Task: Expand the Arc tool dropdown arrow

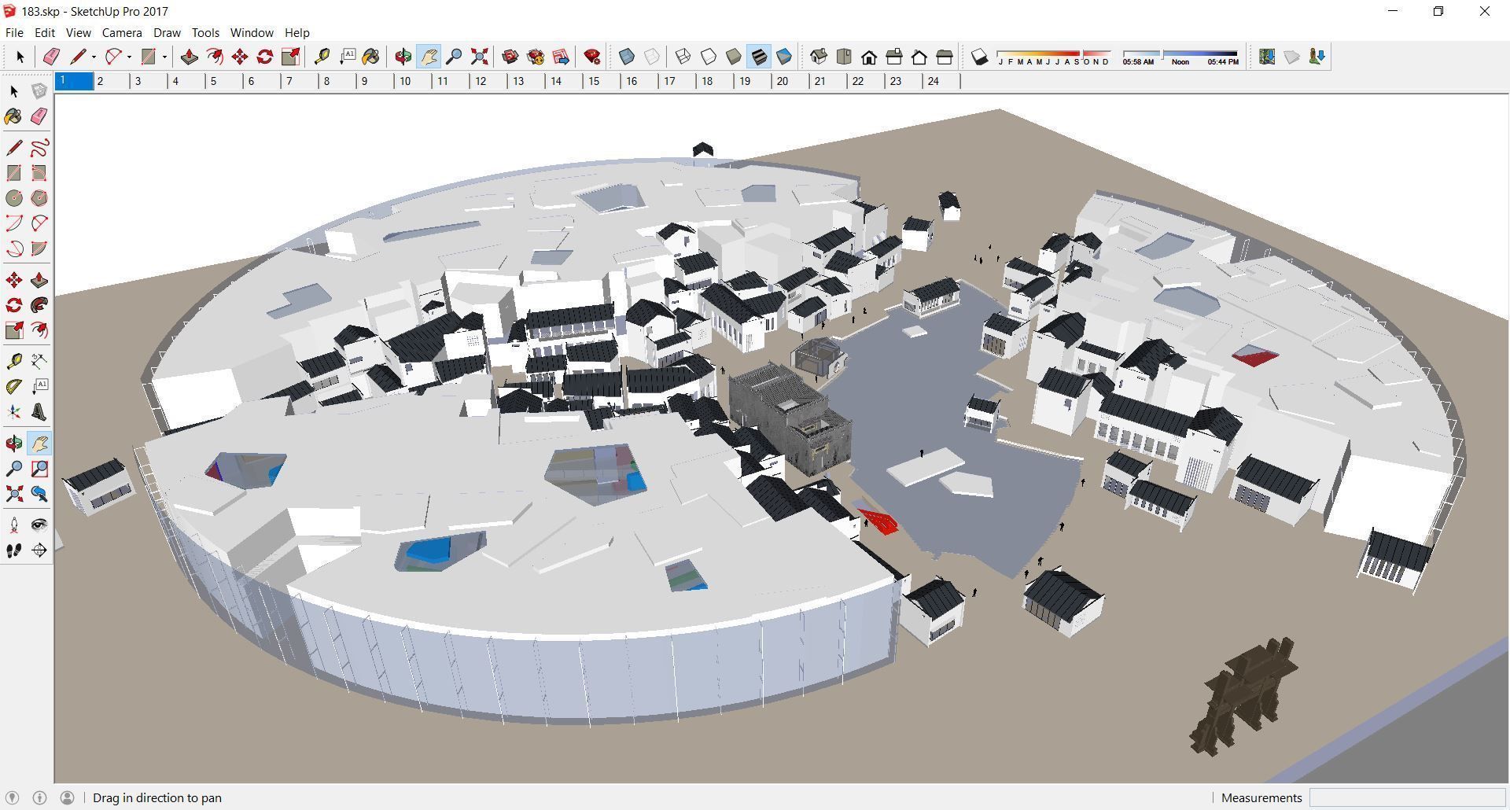Action: pos(129,57)
